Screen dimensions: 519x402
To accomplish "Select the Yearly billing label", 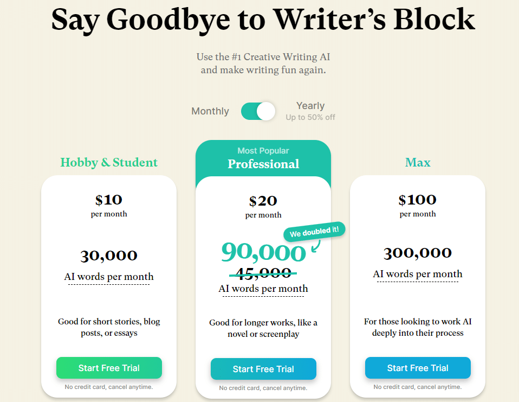I will point(310,106).
